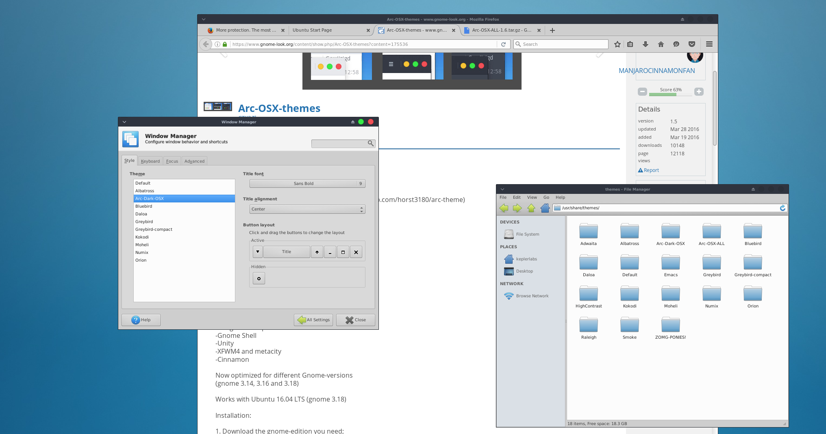Select Greybird-compact theme in the list
Screen dimensions: 826x434
pyautogui.click(x=184, y=230)
